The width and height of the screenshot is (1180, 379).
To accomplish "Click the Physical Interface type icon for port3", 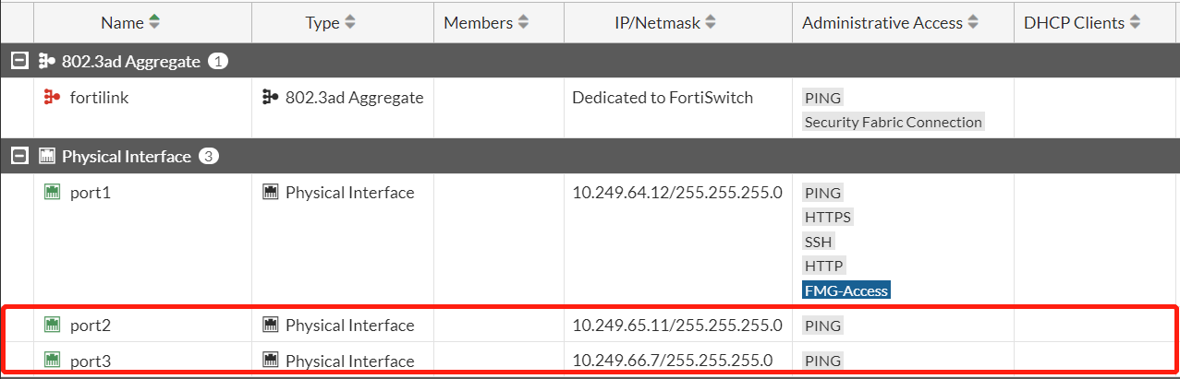I will pos(271,361).
